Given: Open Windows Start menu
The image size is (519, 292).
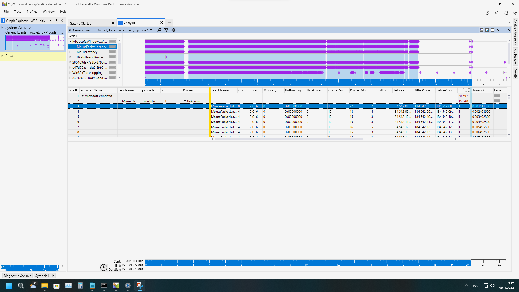Looking at the screenshot, I should 9,286.
